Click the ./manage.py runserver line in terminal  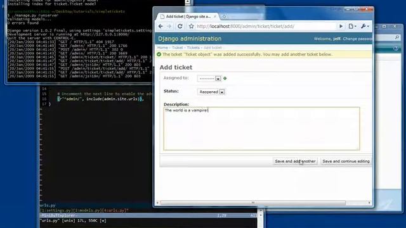(x=32, y=15)
